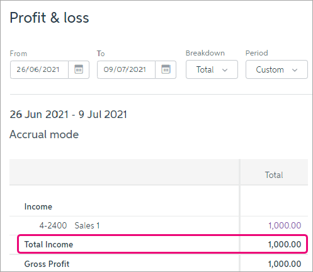This screenshot has width=313, height=272.
Task: Open the 1,000.00 amount link for Sales 1
Action: point(285,225)
